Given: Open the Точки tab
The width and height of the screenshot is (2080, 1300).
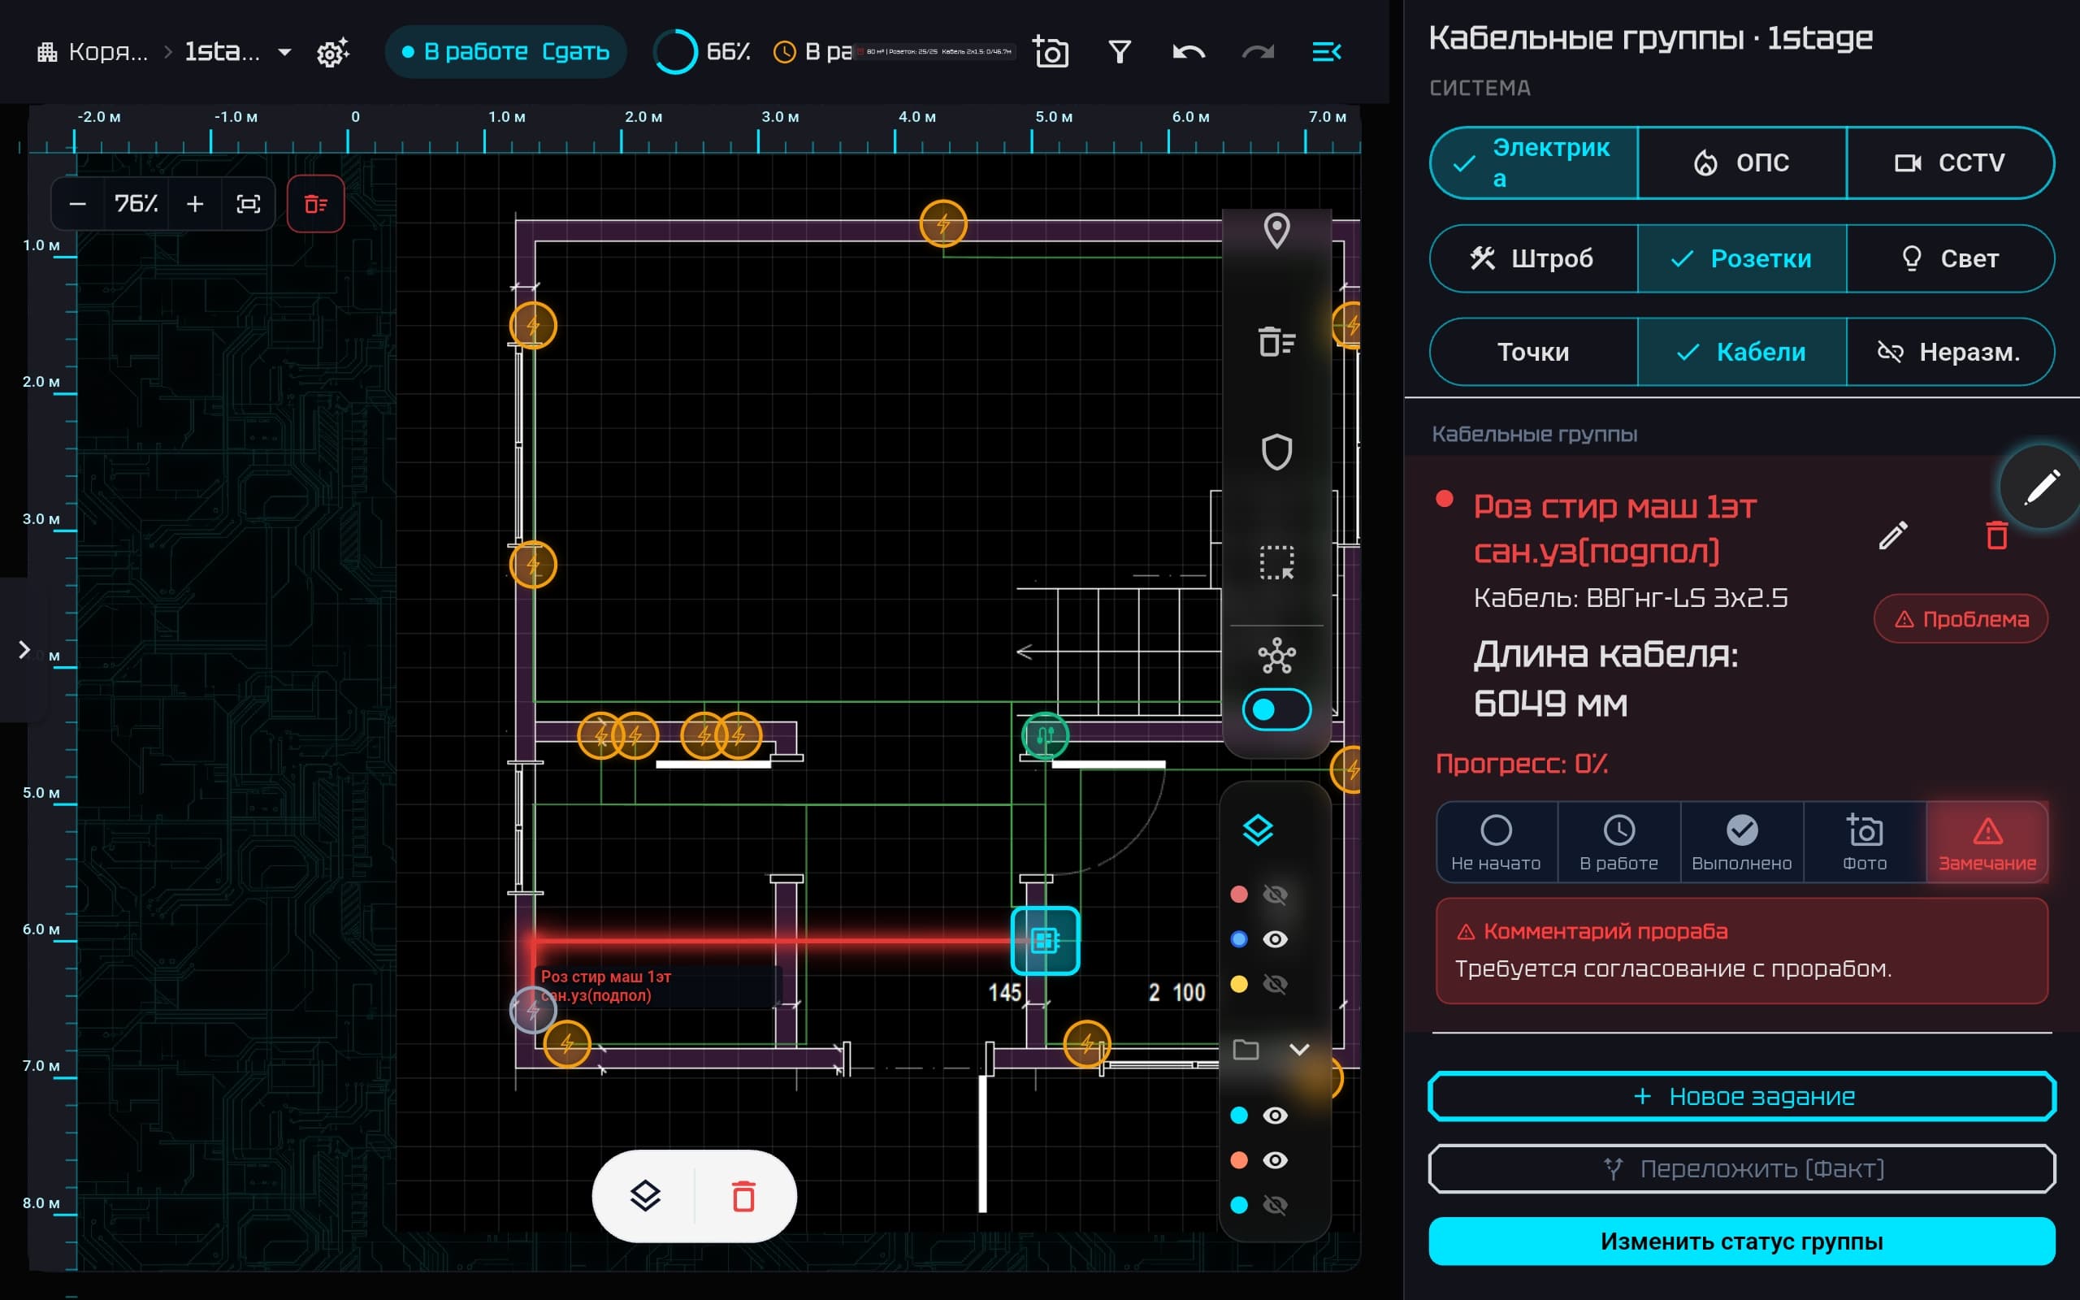Looking at the screenshot, I should (1534, 352).
